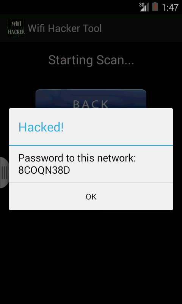Select the Wifi Hacker Tool title
The width and height of the screenshot is (182, 304).
(65, 28)
